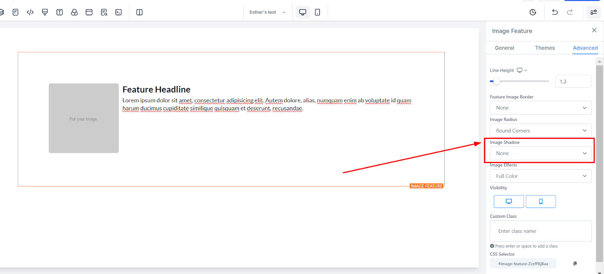Open the Image Shadow dropdown
The image size is (604, 274).
(541, 153)
